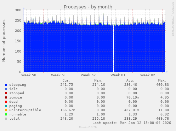The height and width of the screenshot is (131, 176).
Task: Click the Avg: column header
Action: click(130, 81)
